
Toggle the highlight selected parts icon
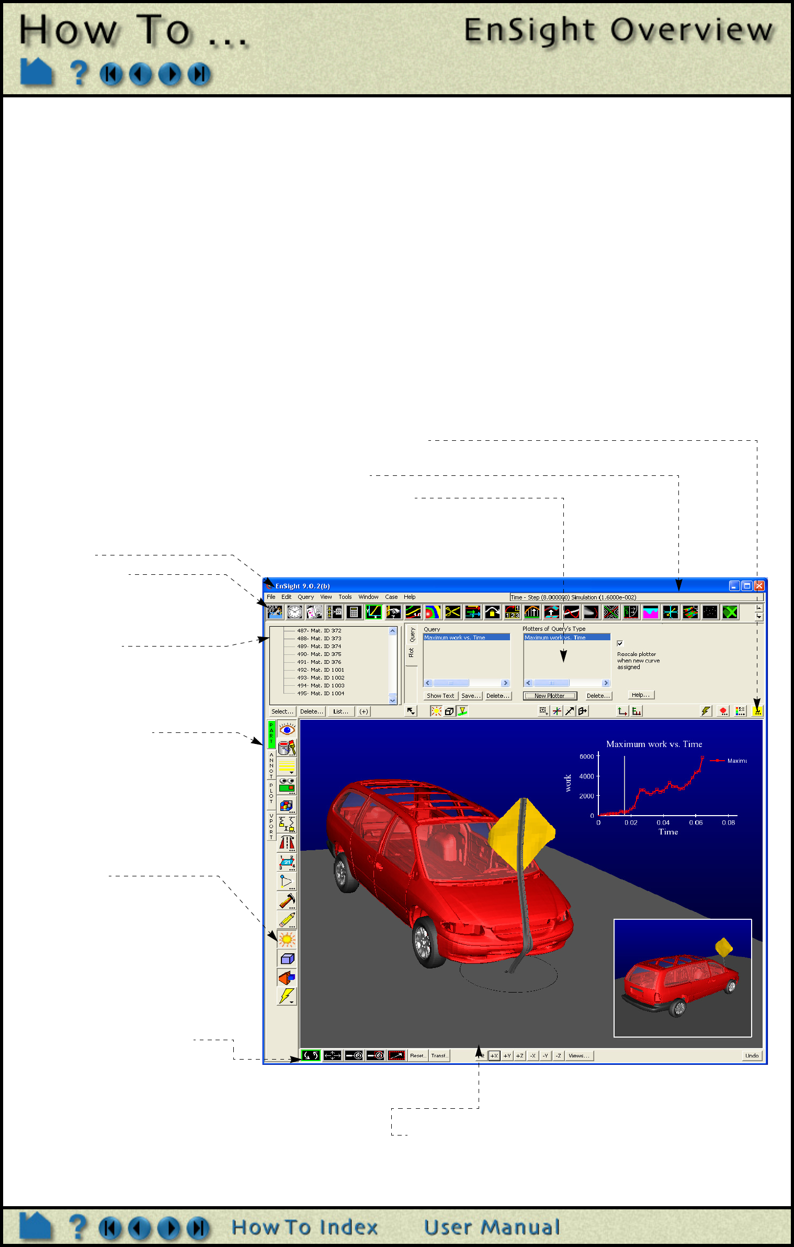tap(462, 711)
